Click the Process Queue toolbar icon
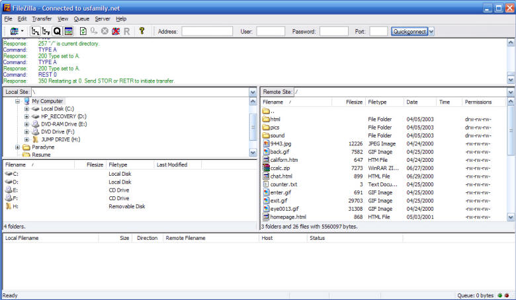 (94, 31)
